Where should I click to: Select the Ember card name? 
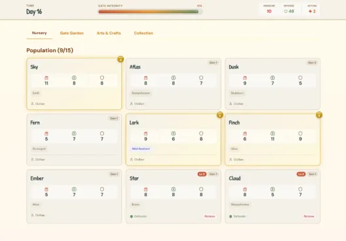[x=37, y=178]
